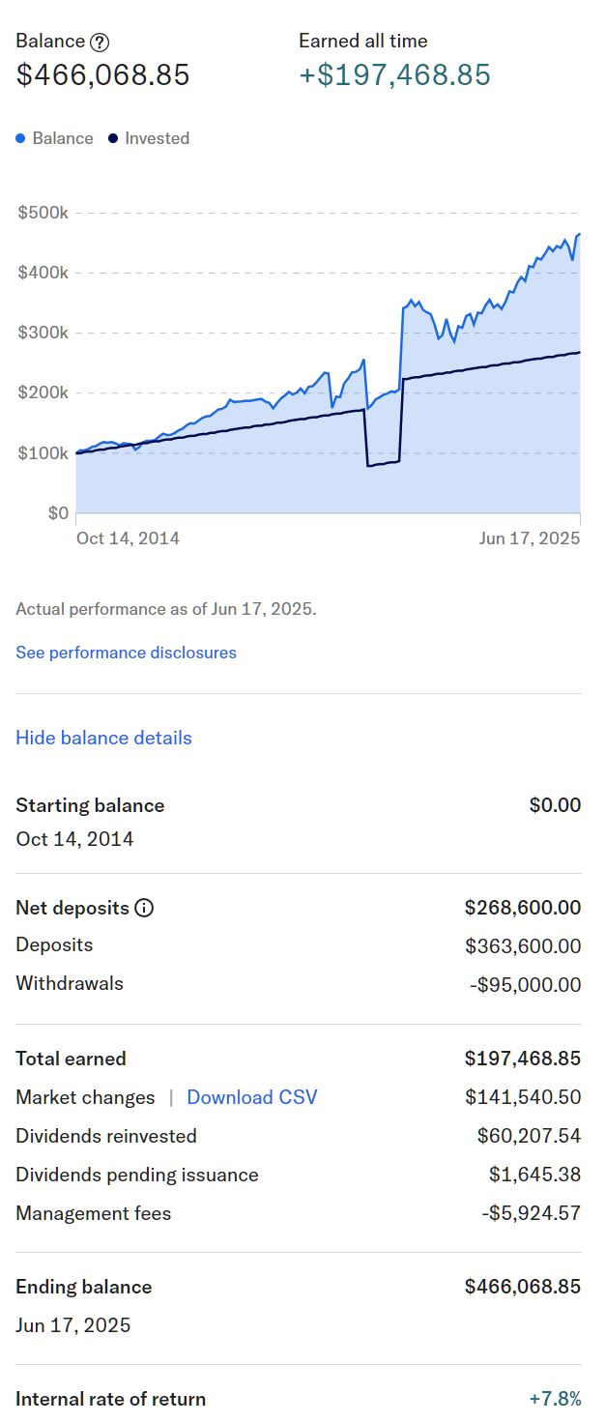The image size is (605, 1423).
Task: Click the Dividends reinvested amount
Action: click(x=529, y=1136)
